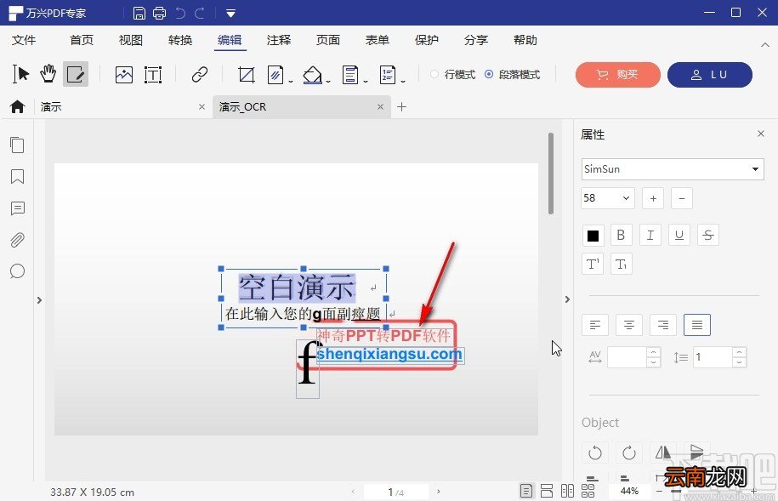The width and height of the screenshot is (778, 501).
Task: Open the SimSun font dropdown
Action: (673, 169)
